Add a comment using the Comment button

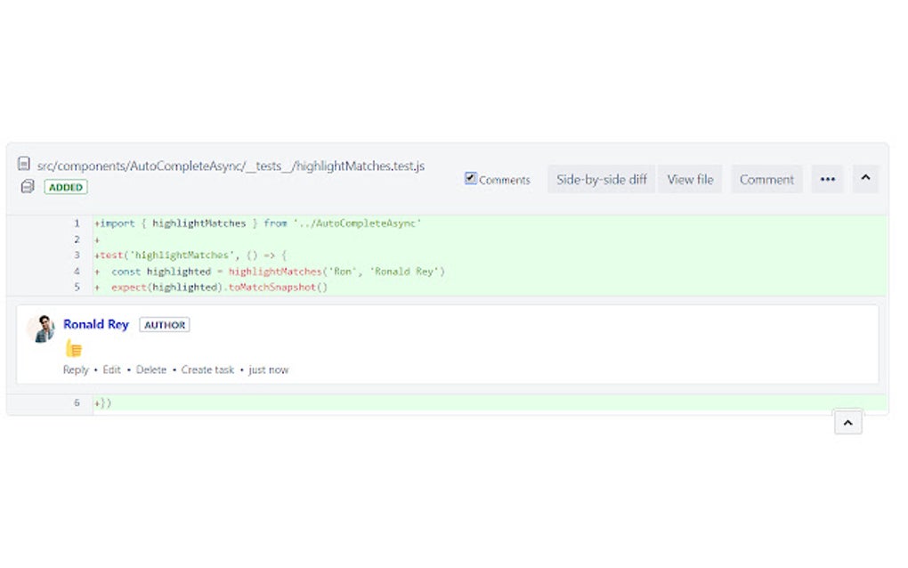tap(766, 179)
